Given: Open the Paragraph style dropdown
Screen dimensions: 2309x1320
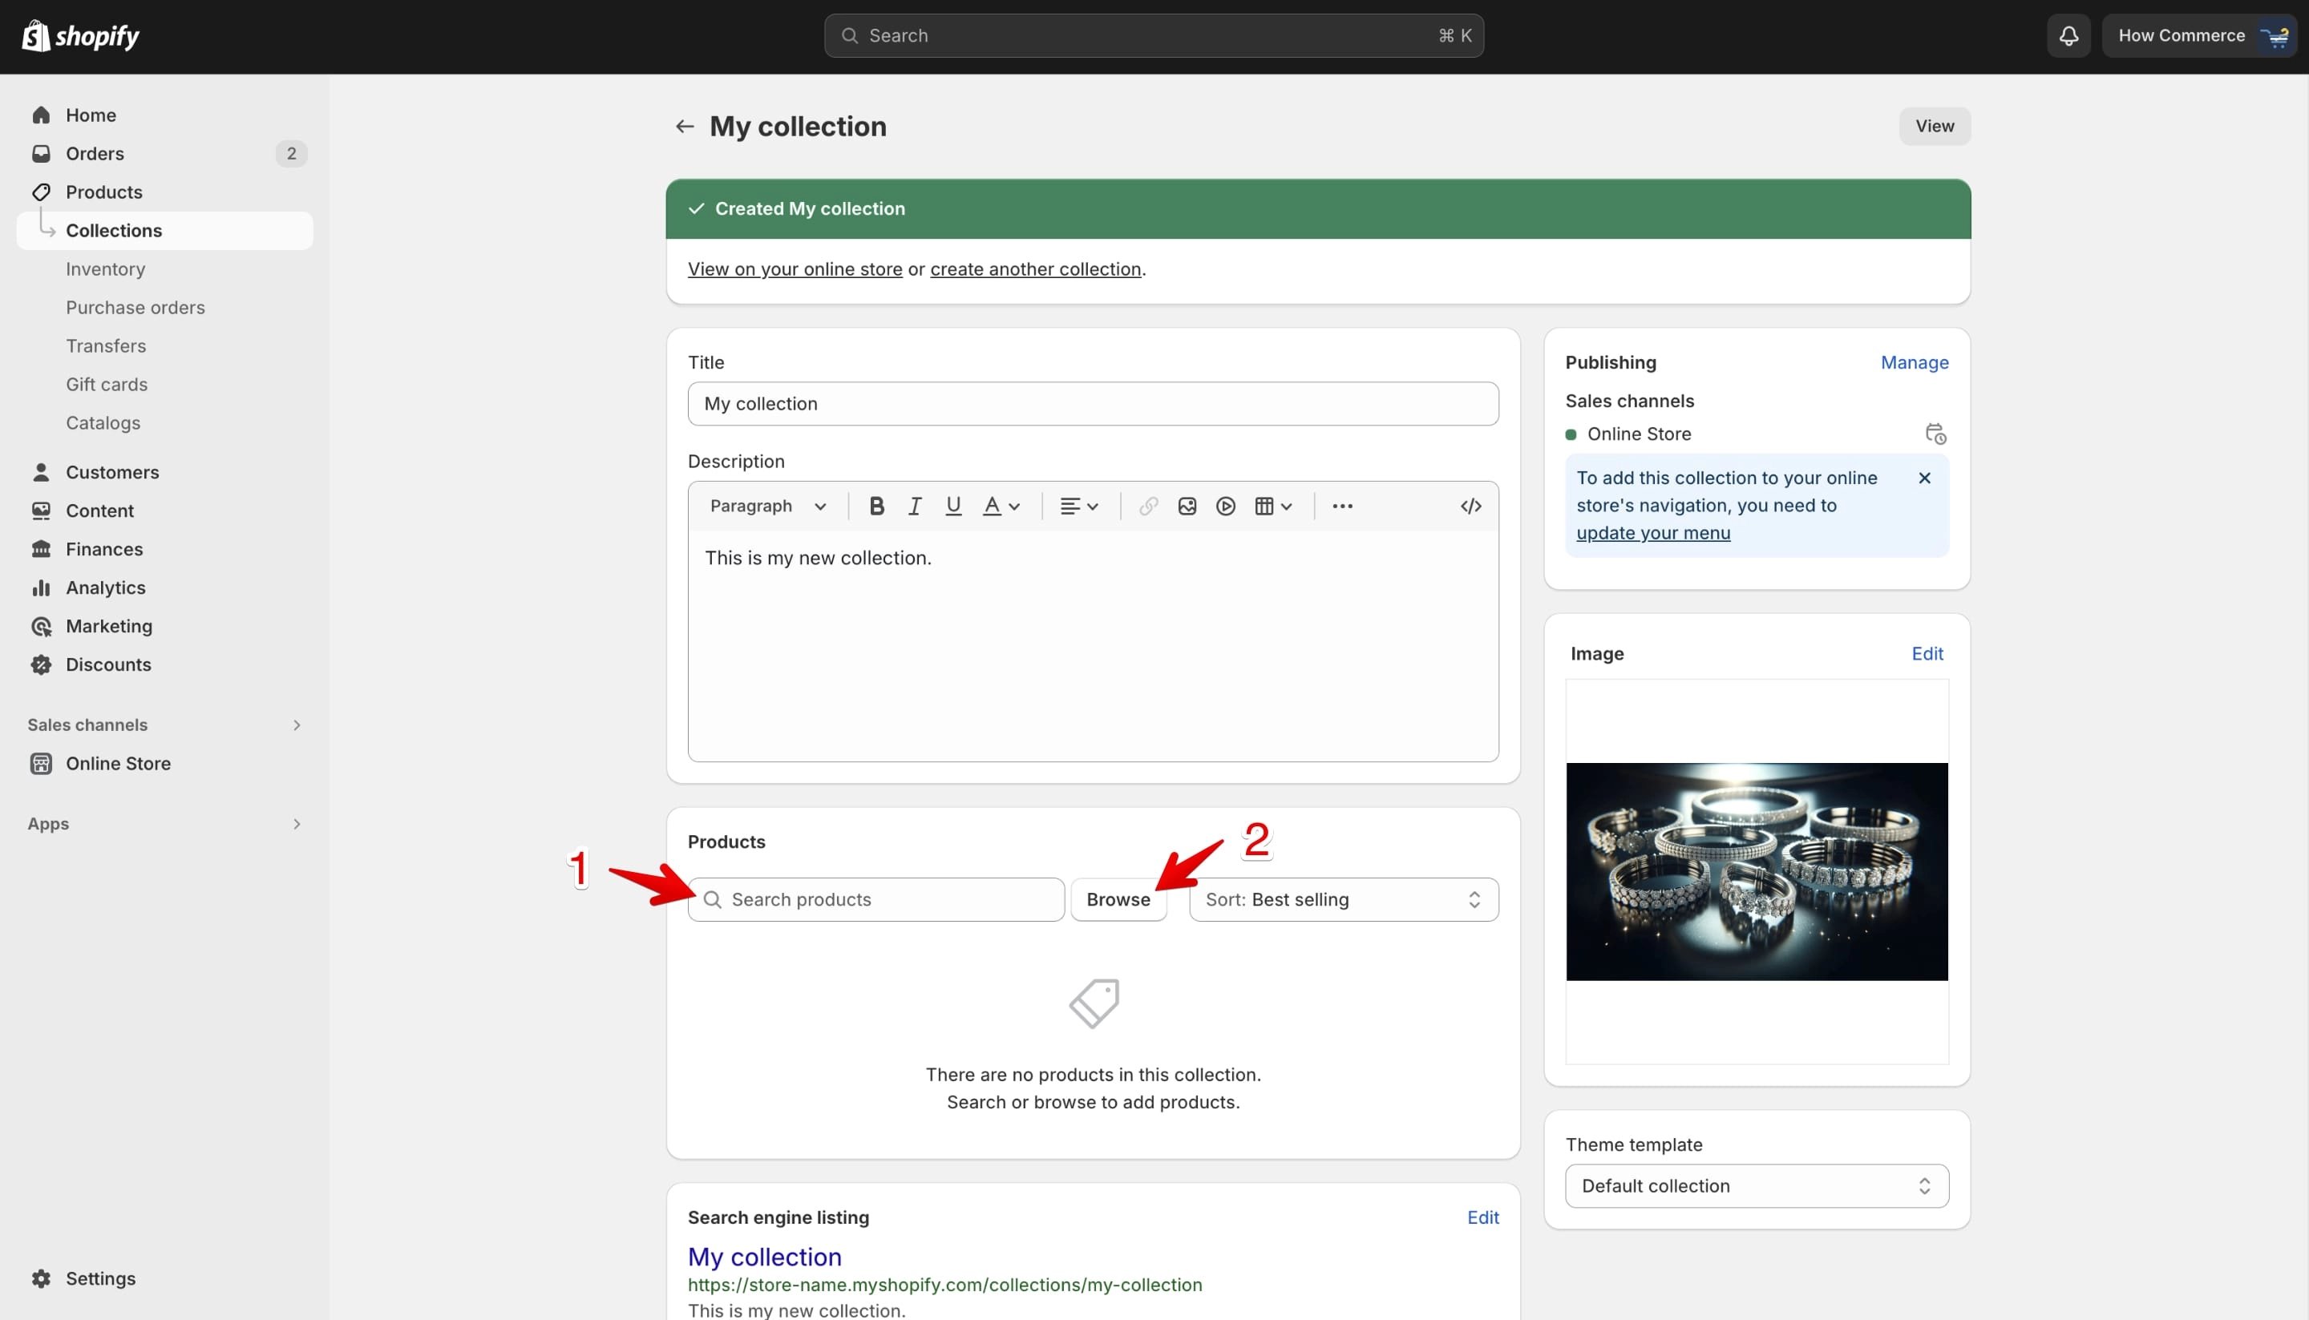Looking at the screenshot, I should coord(767,506).
